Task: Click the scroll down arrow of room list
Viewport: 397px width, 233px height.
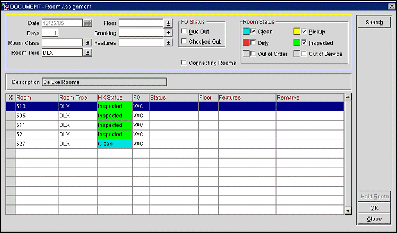Action: tap(348, 210)
